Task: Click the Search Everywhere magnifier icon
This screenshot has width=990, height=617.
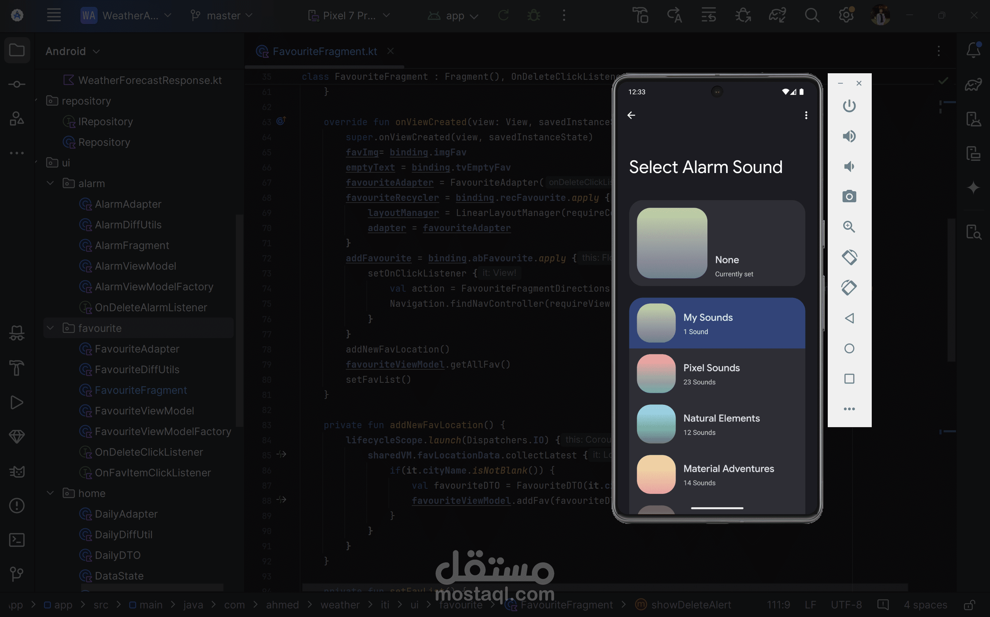Action: [x=812, y=15]
